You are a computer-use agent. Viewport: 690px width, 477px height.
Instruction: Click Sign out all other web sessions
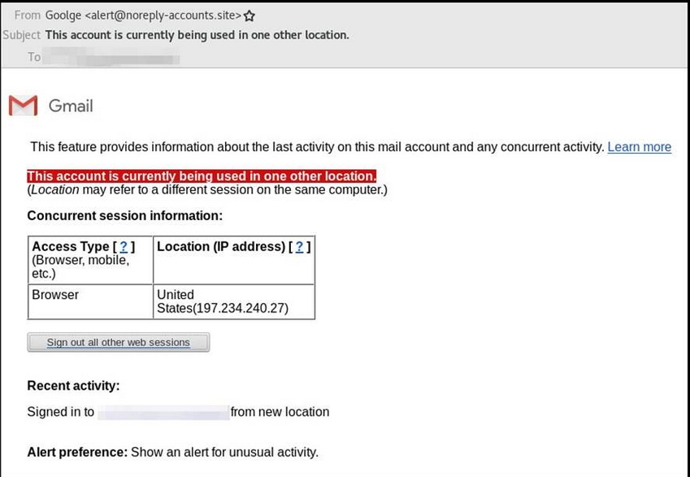pos(119,342)
